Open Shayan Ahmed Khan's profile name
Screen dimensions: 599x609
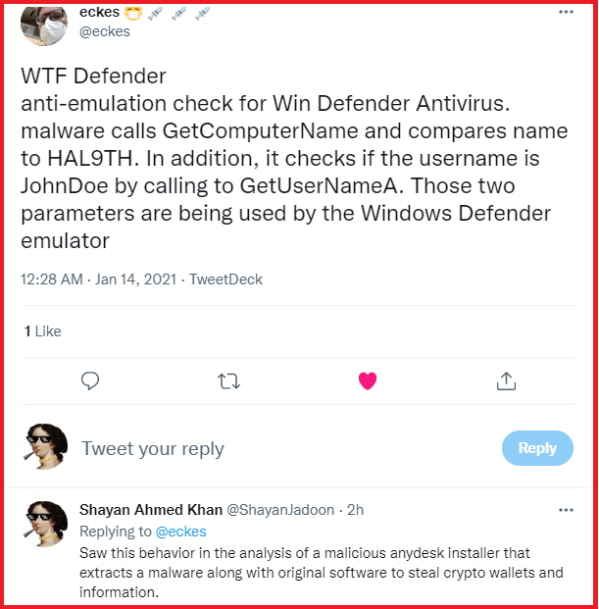(x=151, y=510)
